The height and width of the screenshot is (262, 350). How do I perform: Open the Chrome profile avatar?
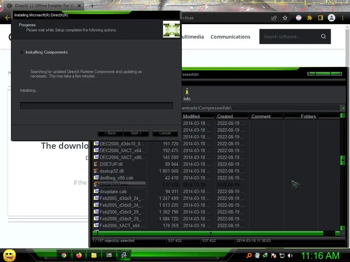332,18
